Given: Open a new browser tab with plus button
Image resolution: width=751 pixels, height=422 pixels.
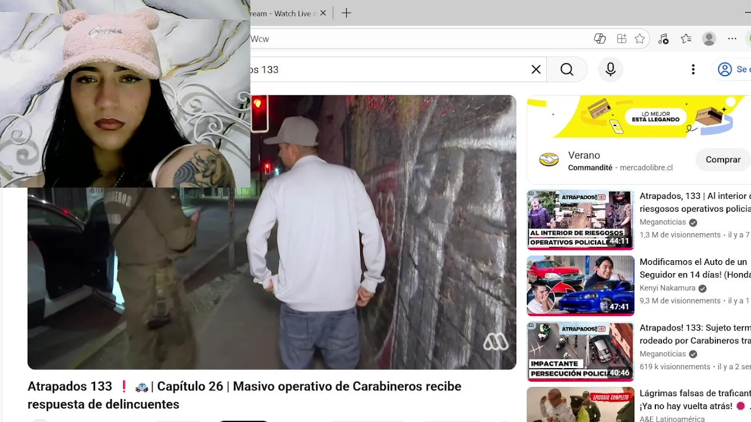Looking at the screenshot, I should click(x=346, y=13).
